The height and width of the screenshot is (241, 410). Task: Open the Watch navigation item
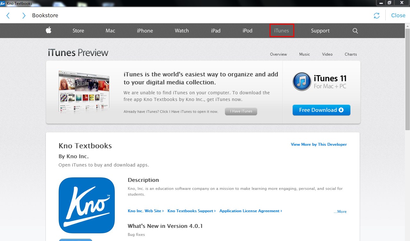182,31
